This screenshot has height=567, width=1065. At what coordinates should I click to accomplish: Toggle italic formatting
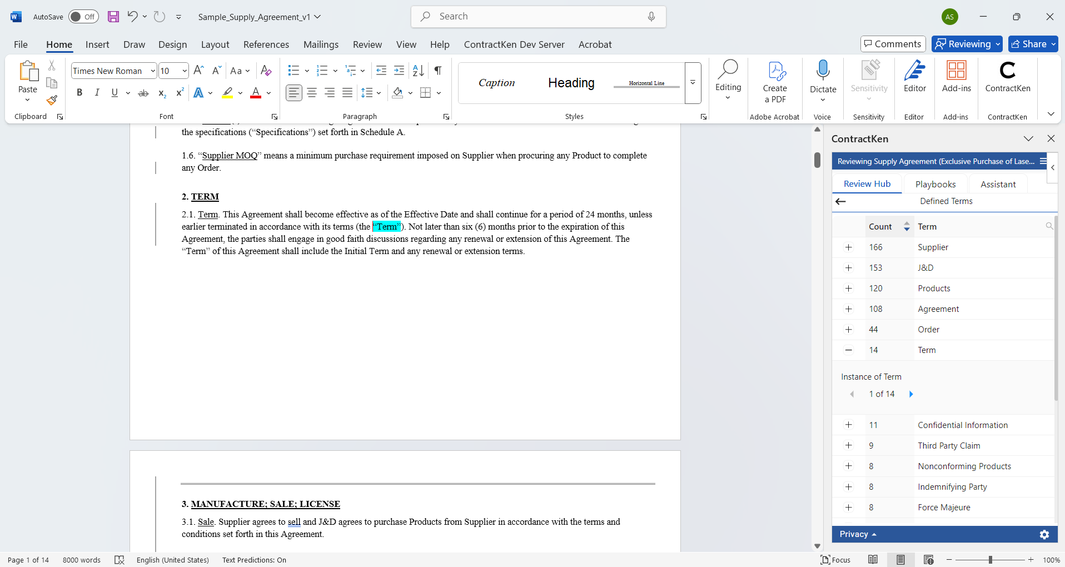pyautogui.click(x=97, y=93)
